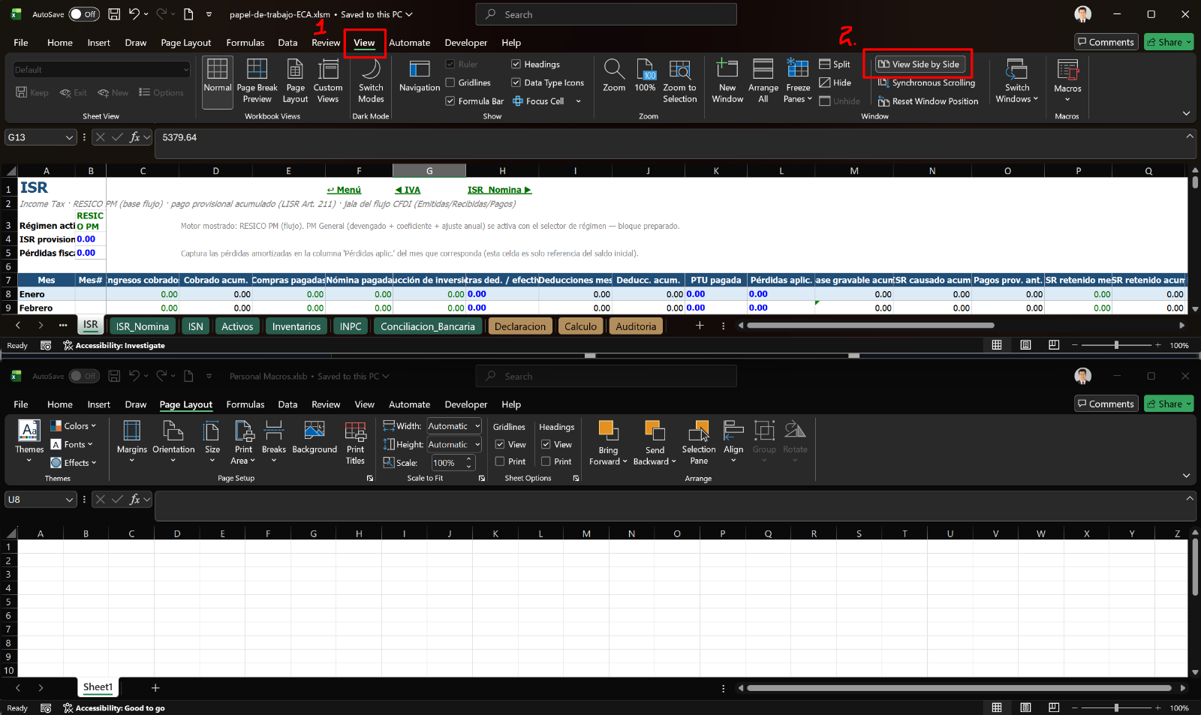Open Page Break Preview view

(x=257, y=81)
